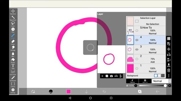
Task: Select layer 3 thumbnail
Action: [x=130, y=49]
